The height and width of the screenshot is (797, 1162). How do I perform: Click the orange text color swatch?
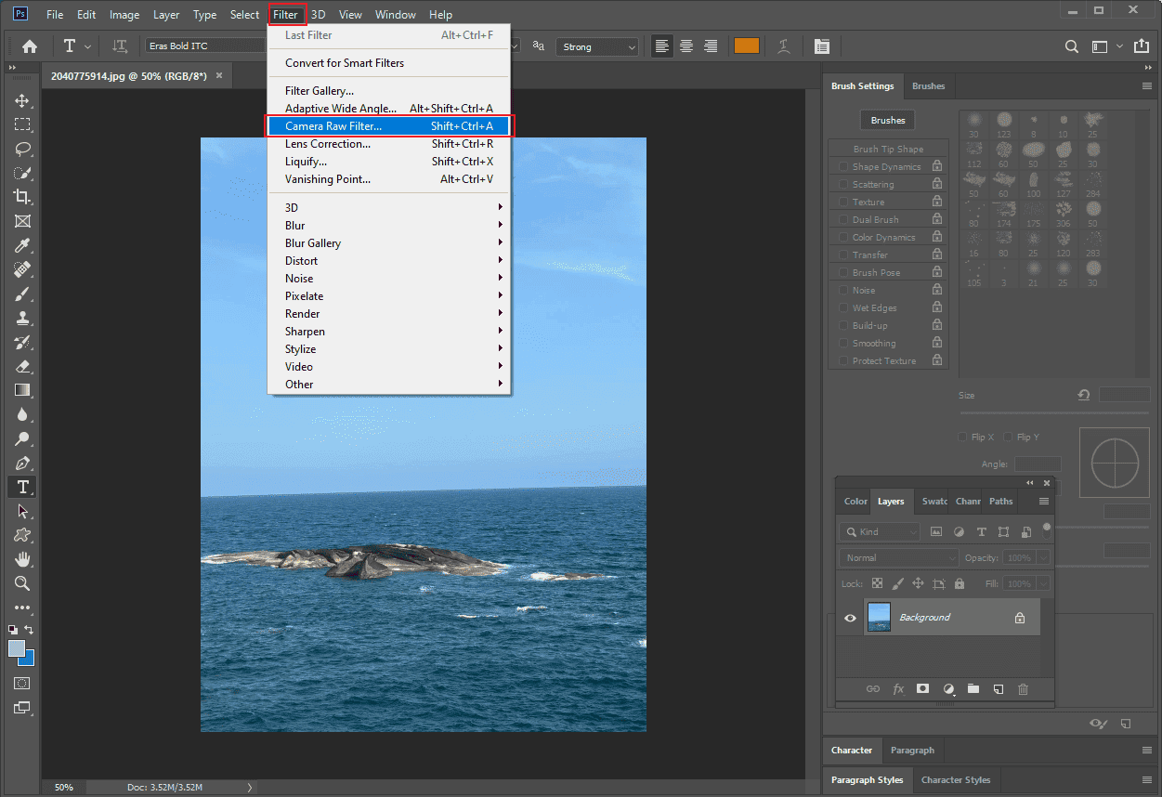pyautogui.click(x=747, y=46)
